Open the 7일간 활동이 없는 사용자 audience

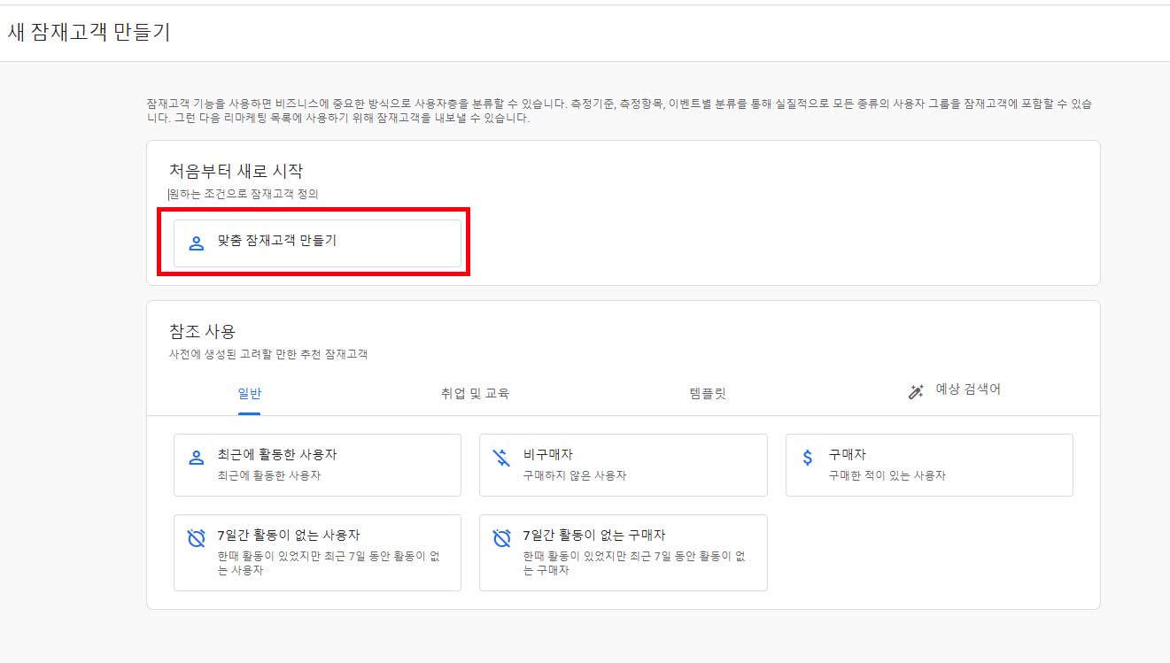pyautogui.click(x=317, y=552)
